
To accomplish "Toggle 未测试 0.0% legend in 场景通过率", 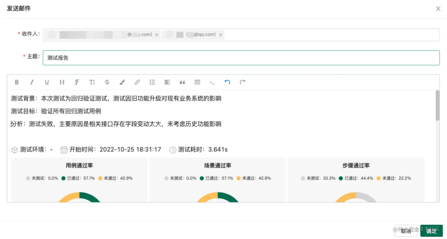I will click(x=180, y=178).
